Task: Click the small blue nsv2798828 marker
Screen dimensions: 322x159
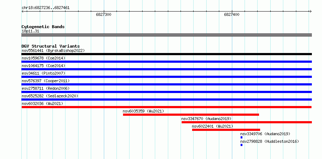Action: [242, 145]
